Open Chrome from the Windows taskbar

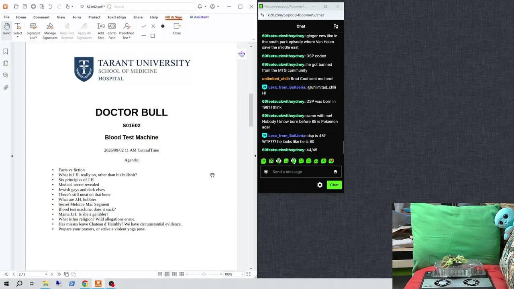click(85, 284)
